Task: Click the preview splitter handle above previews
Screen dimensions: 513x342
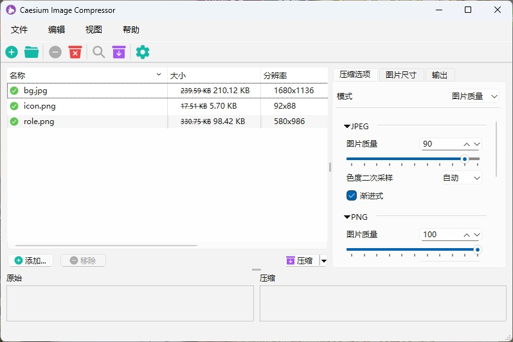Action: [256, 269]
